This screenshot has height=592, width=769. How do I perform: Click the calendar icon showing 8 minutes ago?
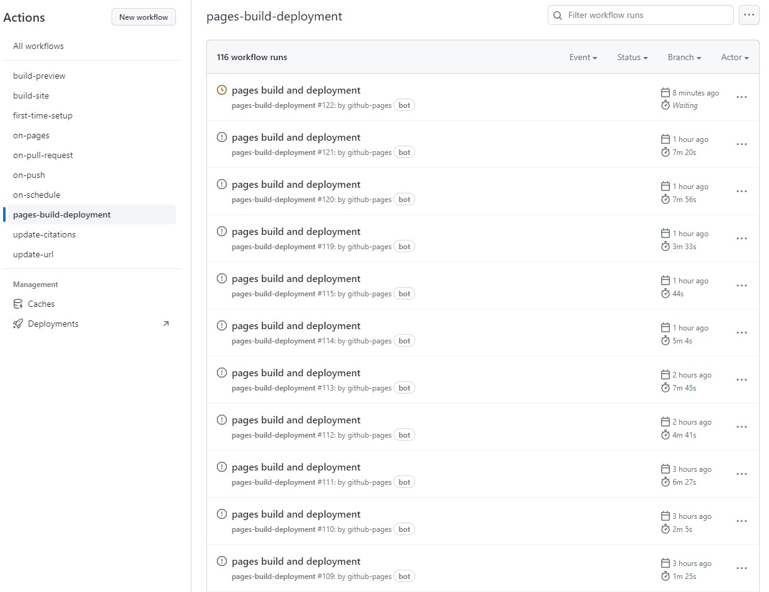point(666,92)
